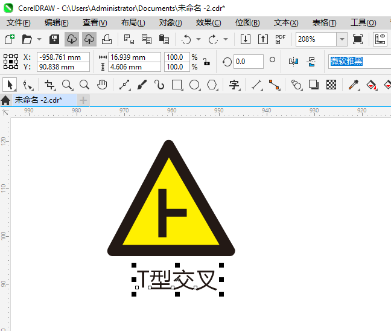The image size is (391, 331).
Task: Click the object origin grid icon
Action: pos(11,62)
